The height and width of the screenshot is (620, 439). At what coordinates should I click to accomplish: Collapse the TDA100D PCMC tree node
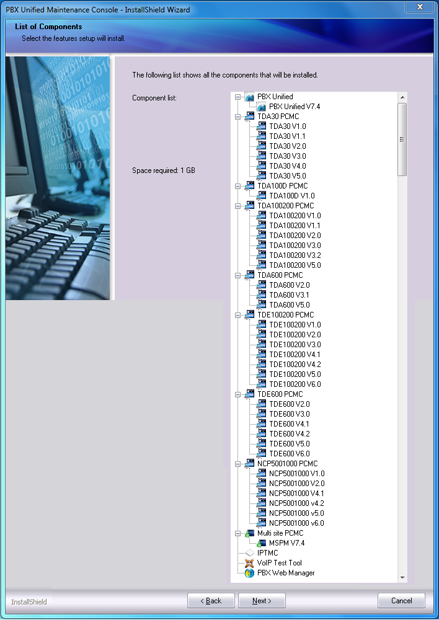(x=237, y=186)
